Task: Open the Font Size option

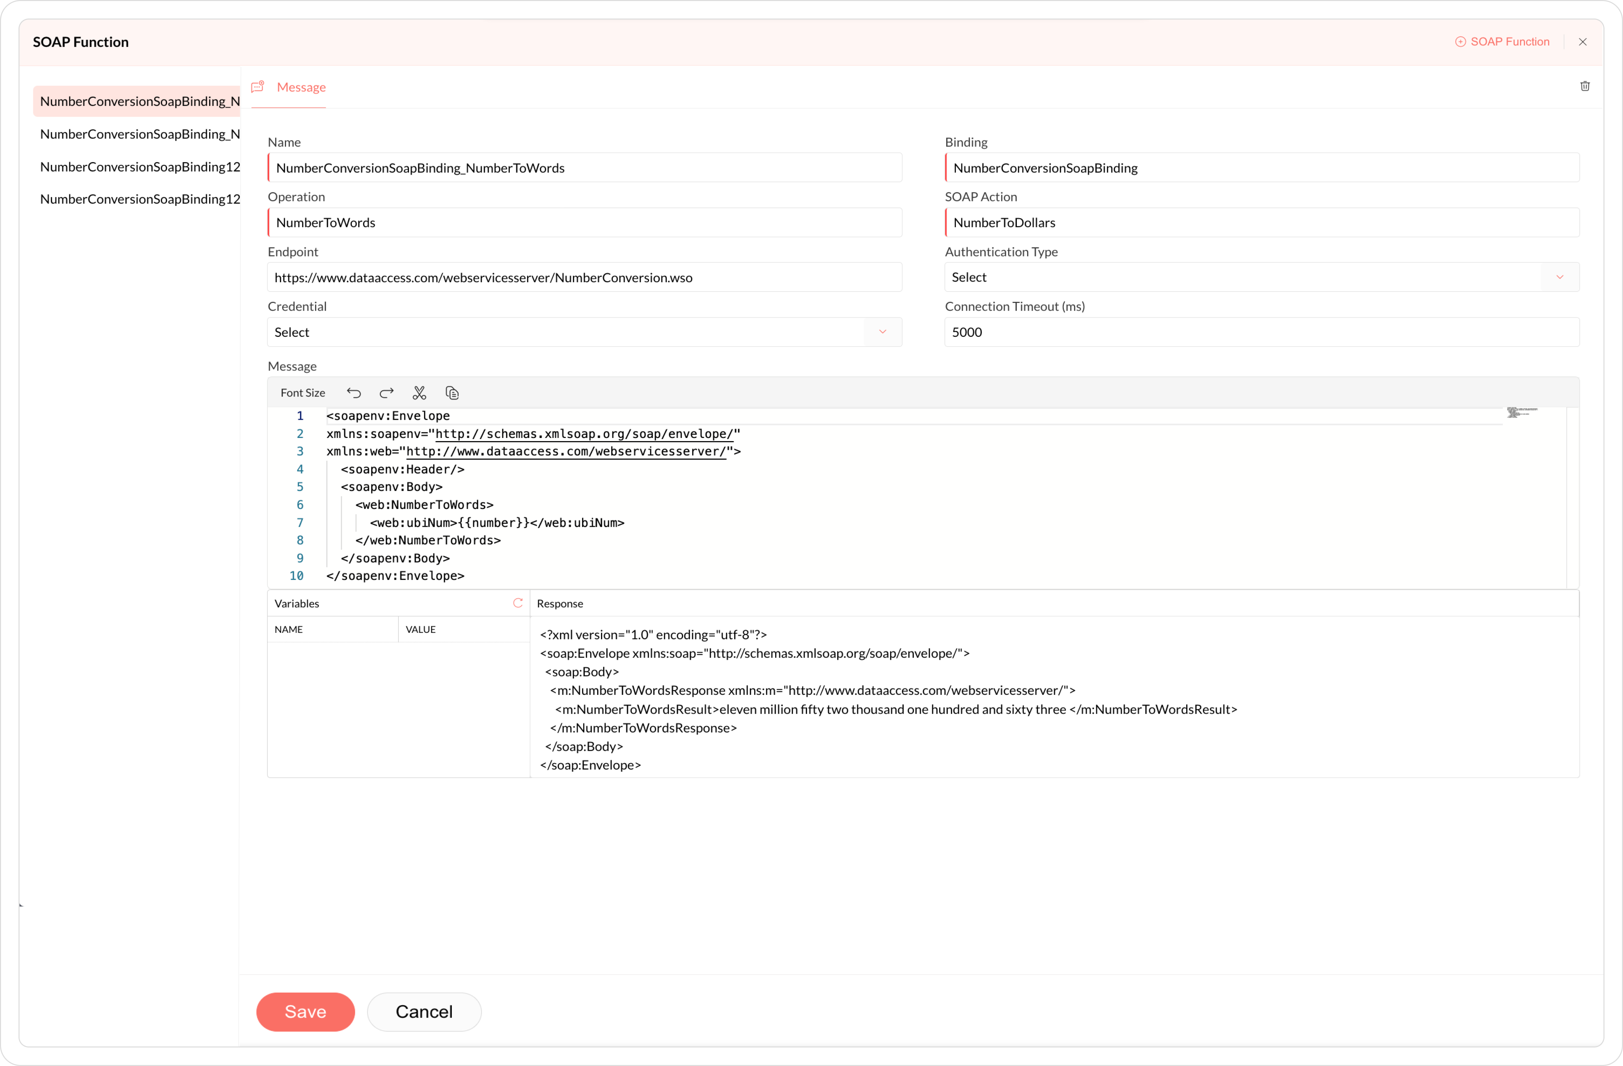Action: [x=302, y=393]
